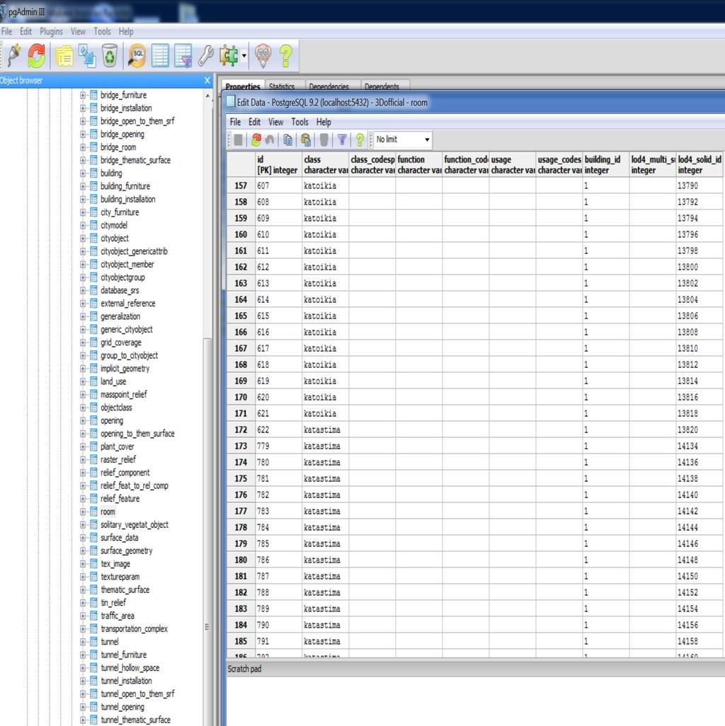The image size is (725, 726).
Task: Open the Plugins dropdown arrow
Action: 244,56
